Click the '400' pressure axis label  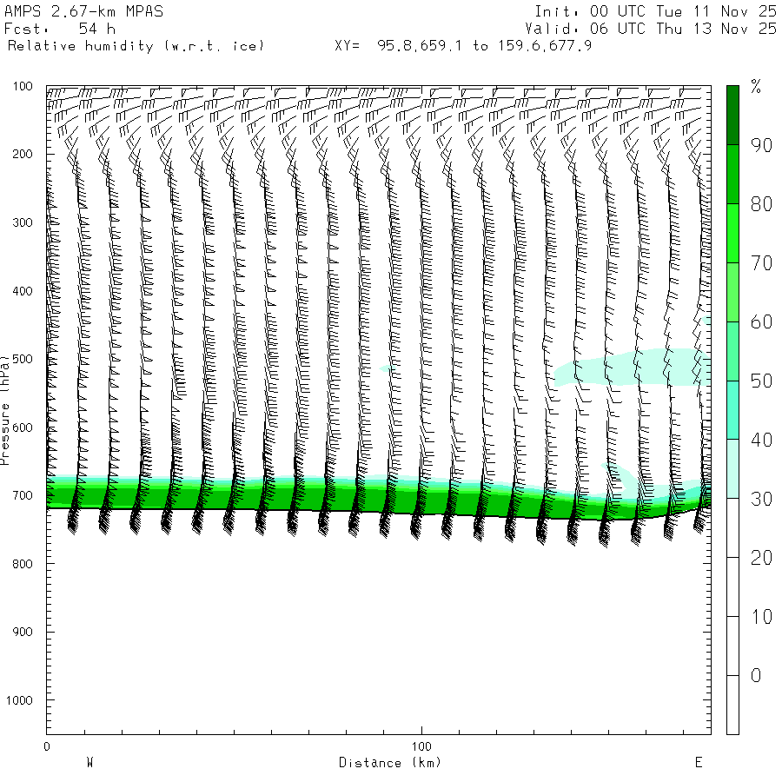click(23, 291)
